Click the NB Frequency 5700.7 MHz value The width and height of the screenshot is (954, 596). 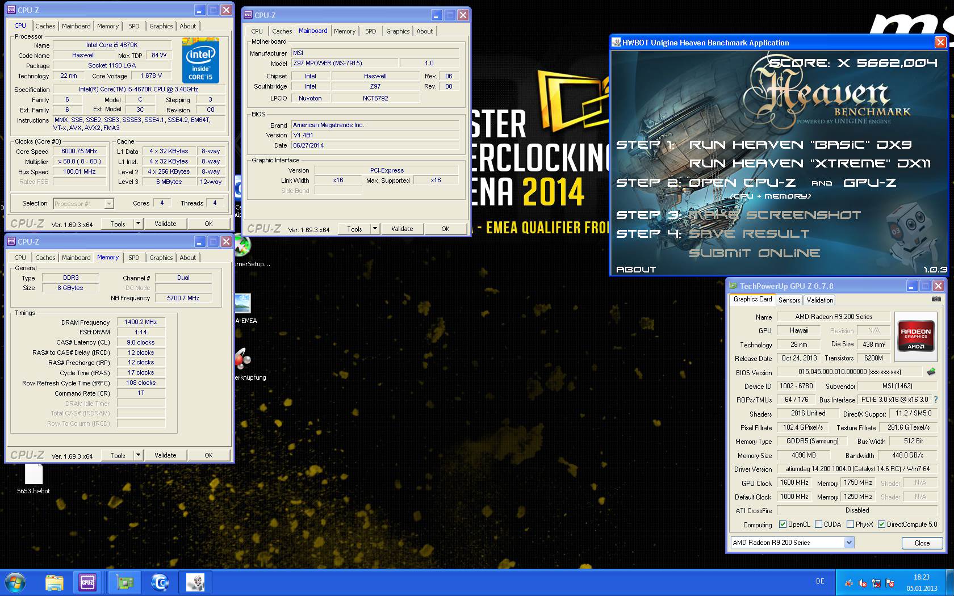tap(183, 298)
